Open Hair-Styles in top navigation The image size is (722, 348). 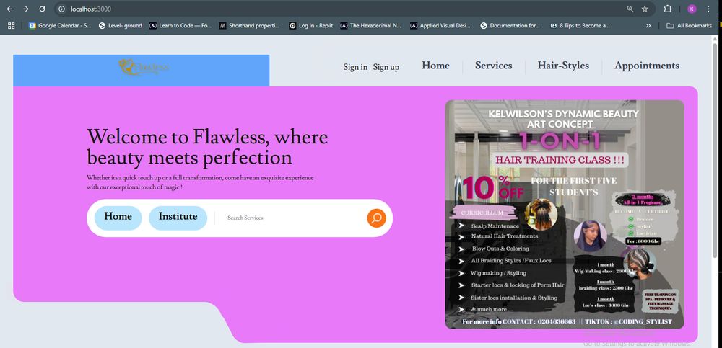[563, 66]
